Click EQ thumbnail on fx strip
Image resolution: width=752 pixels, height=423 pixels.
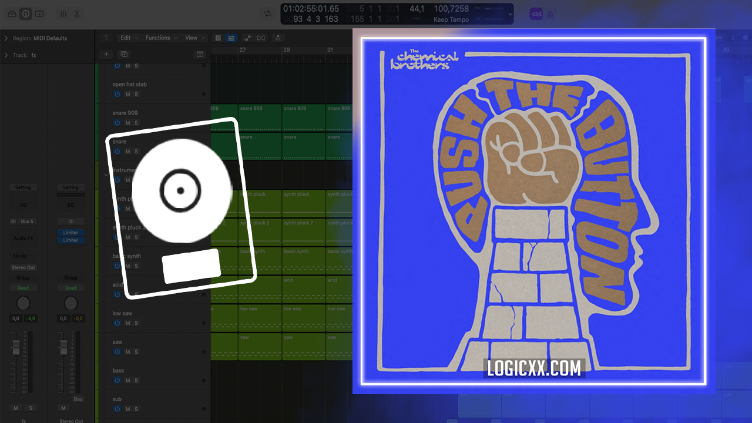pos(23,205)
